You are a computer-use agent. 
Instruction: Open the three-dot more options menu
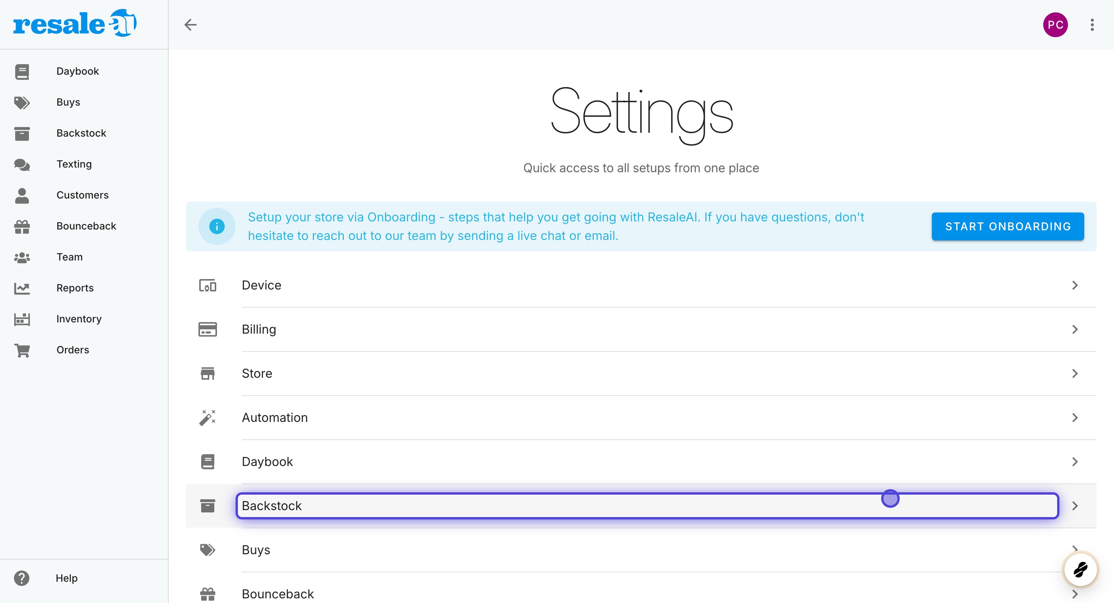[1092, 25]
